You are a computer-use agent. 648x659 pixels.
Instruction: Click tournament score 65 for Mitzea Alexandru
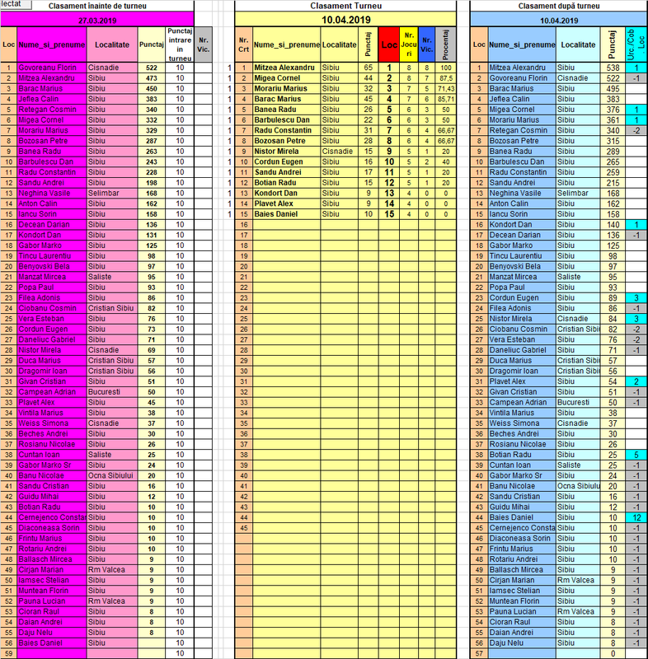pyautogui.click(x=369, y=68)
